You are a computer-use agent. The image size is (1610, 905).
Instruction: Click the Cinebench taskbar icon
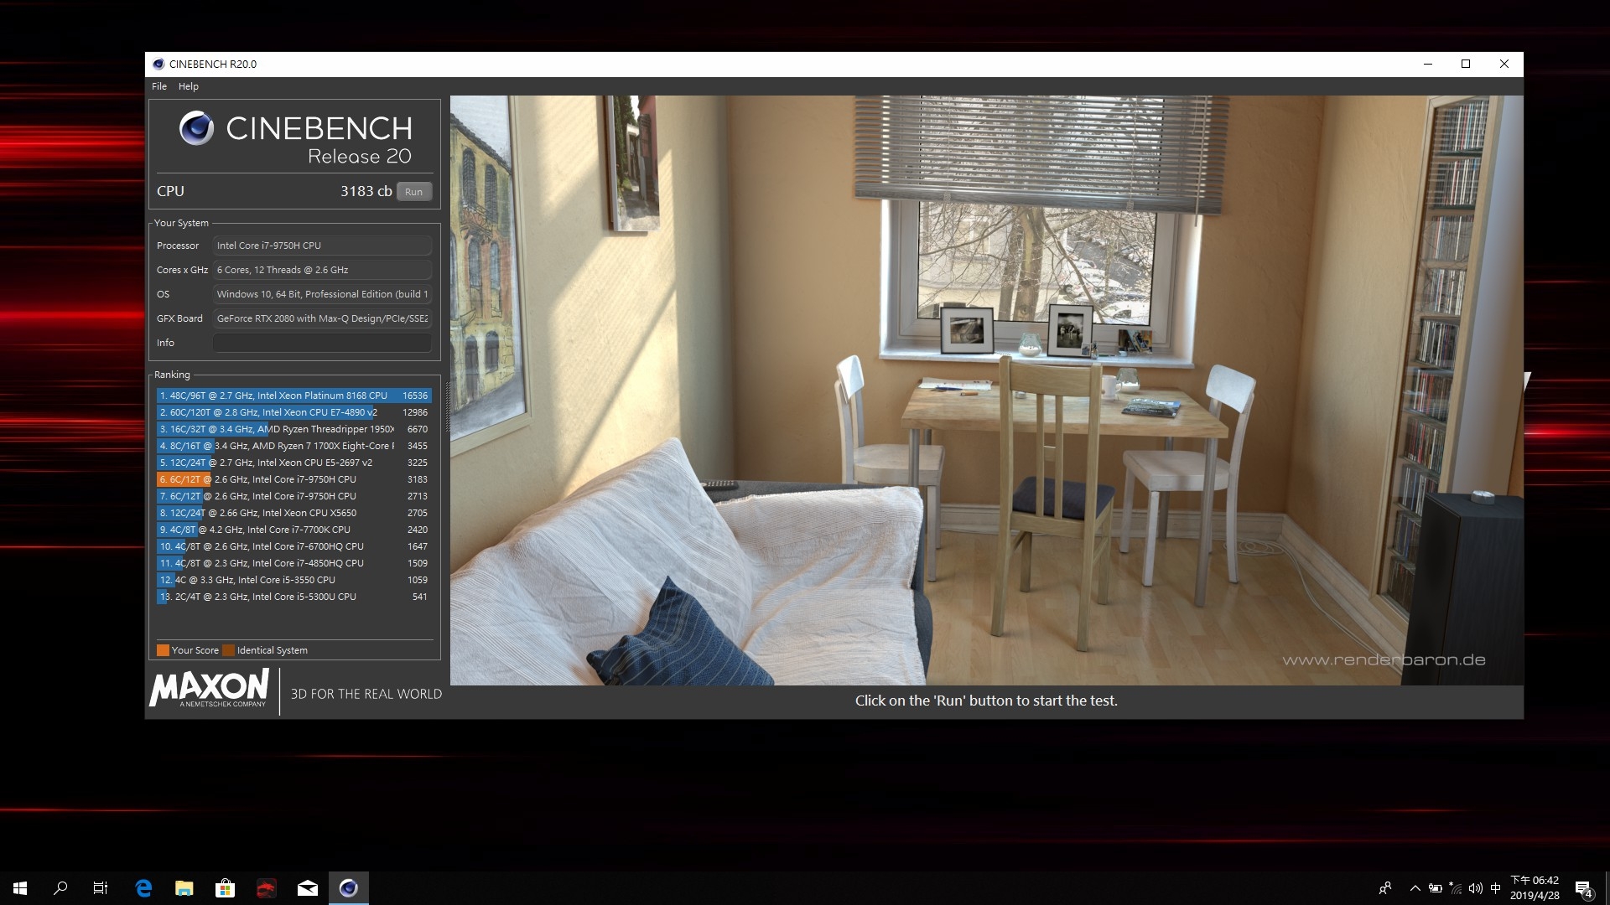tap(349, 888)
